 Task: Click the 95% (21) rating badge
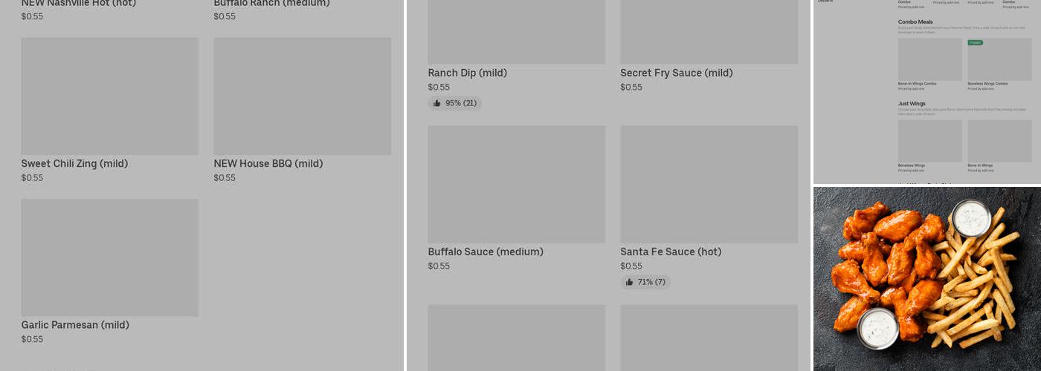(x=455, y=103)
